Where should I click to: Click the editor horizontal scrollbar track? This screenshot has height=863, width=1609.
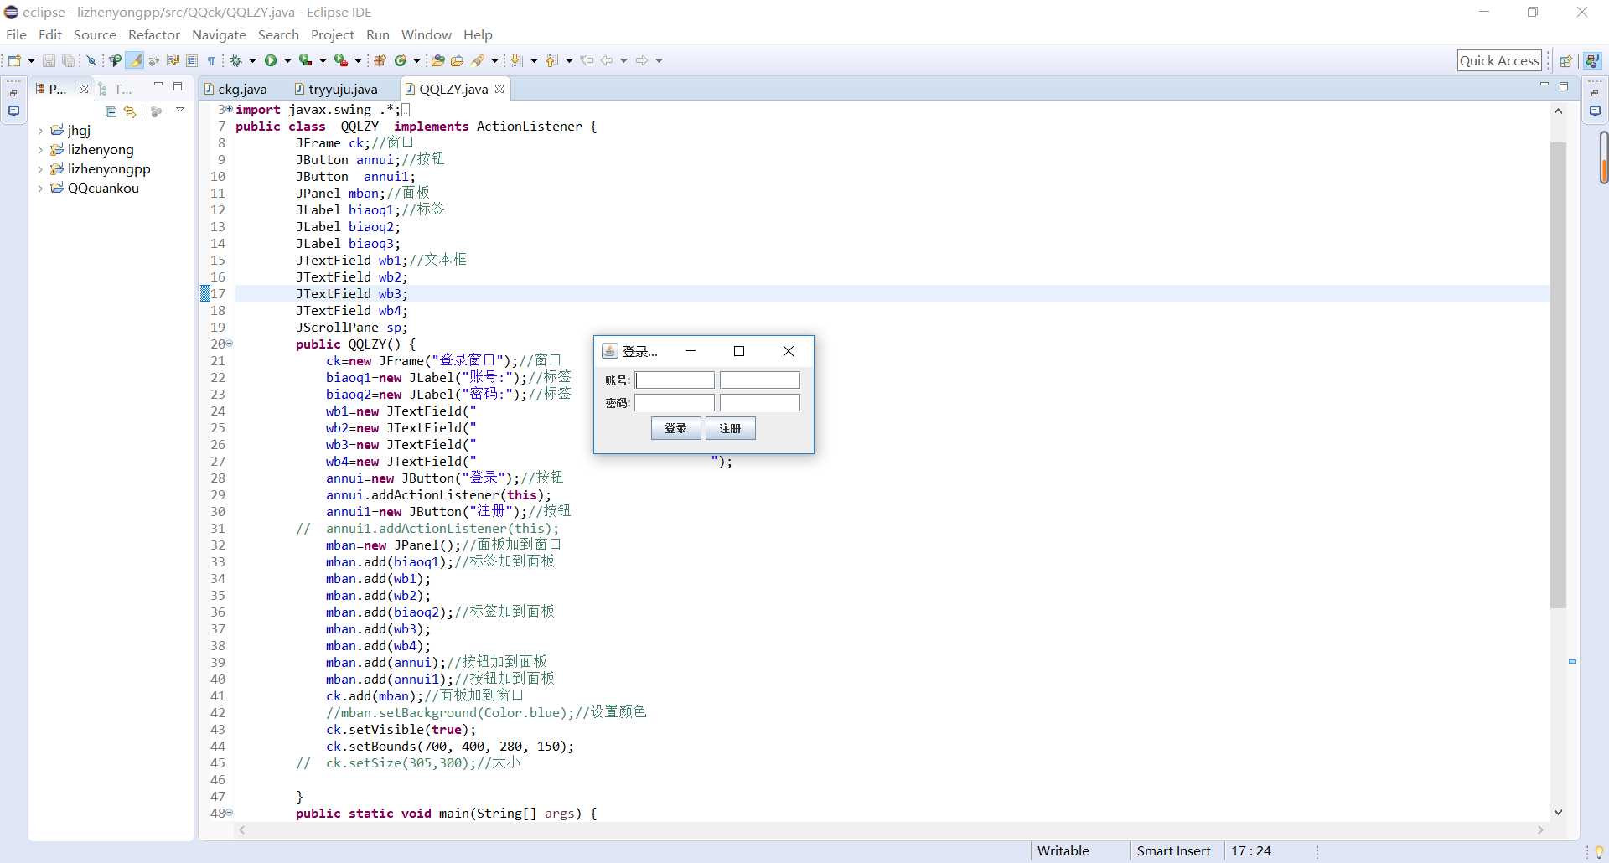pyautogui.click(x=892, y=829)
